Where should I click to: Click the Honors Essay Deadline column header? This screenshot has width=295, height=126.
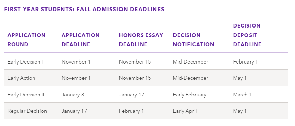pyautogui.click(x=141, y=40)
